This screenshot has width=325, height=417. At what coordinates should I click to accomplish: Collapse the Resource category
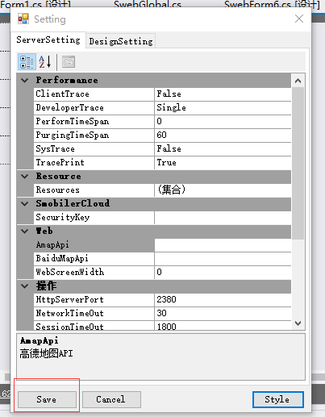tap(25, 177)
